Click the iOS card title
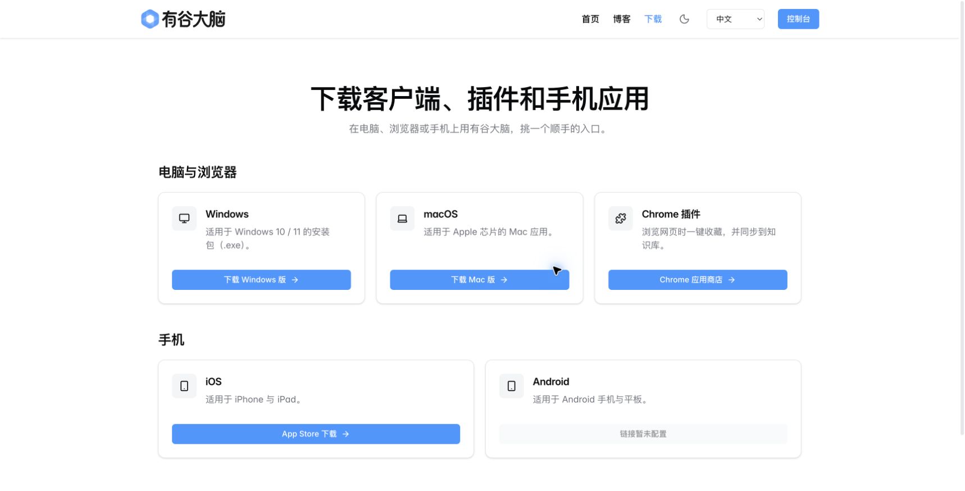This screenshot has height=491, width=965. 213,381
